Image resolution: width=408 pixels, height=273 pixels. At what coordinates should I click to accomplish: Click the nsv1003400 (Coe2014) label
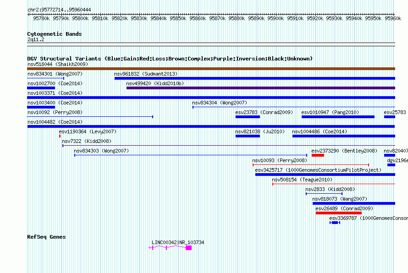coord(55,103)
